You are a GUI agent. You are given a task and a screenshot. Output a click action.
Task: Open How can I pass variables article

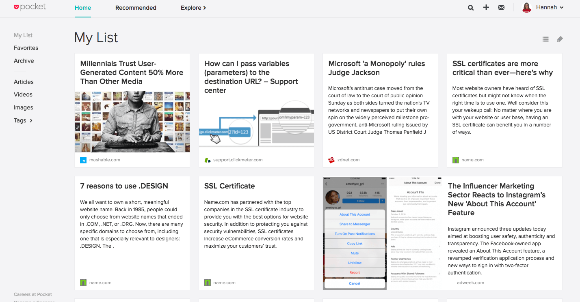(x=251, y=77)
